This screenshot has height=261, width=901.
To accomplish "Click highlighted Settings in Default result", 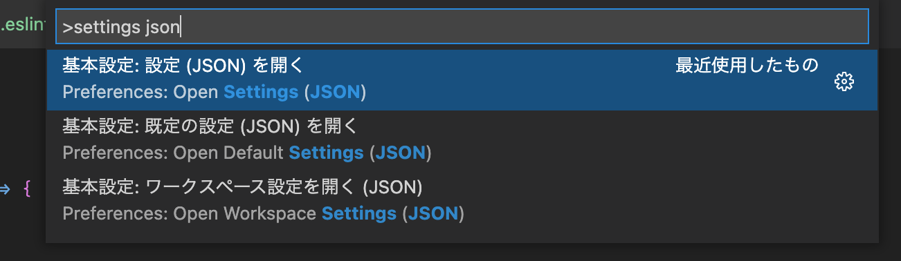I will point(326,153).
